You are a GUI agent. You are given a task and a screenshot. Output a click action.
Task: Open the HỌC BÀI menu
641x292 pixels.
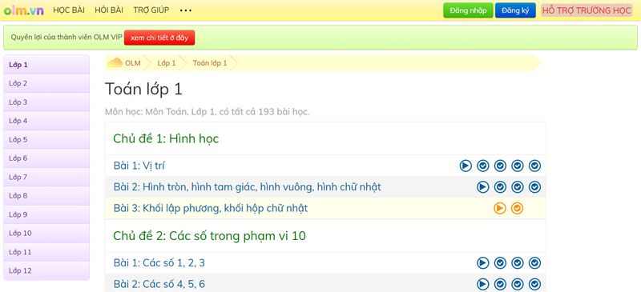69,10
